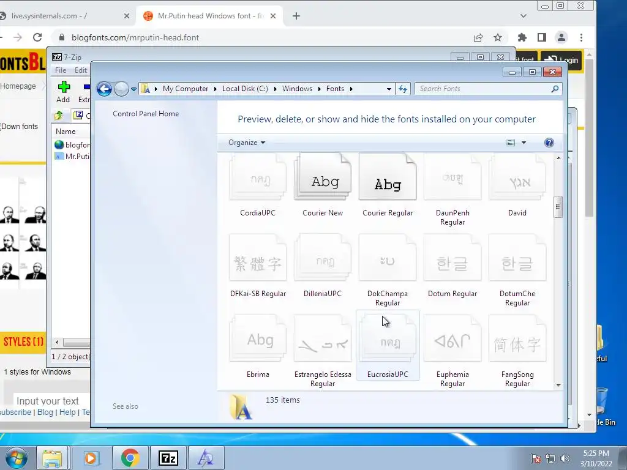627x470 pixels.
Task: Select the DFKai-SB Regular font icon
Action: click(258, 258)
